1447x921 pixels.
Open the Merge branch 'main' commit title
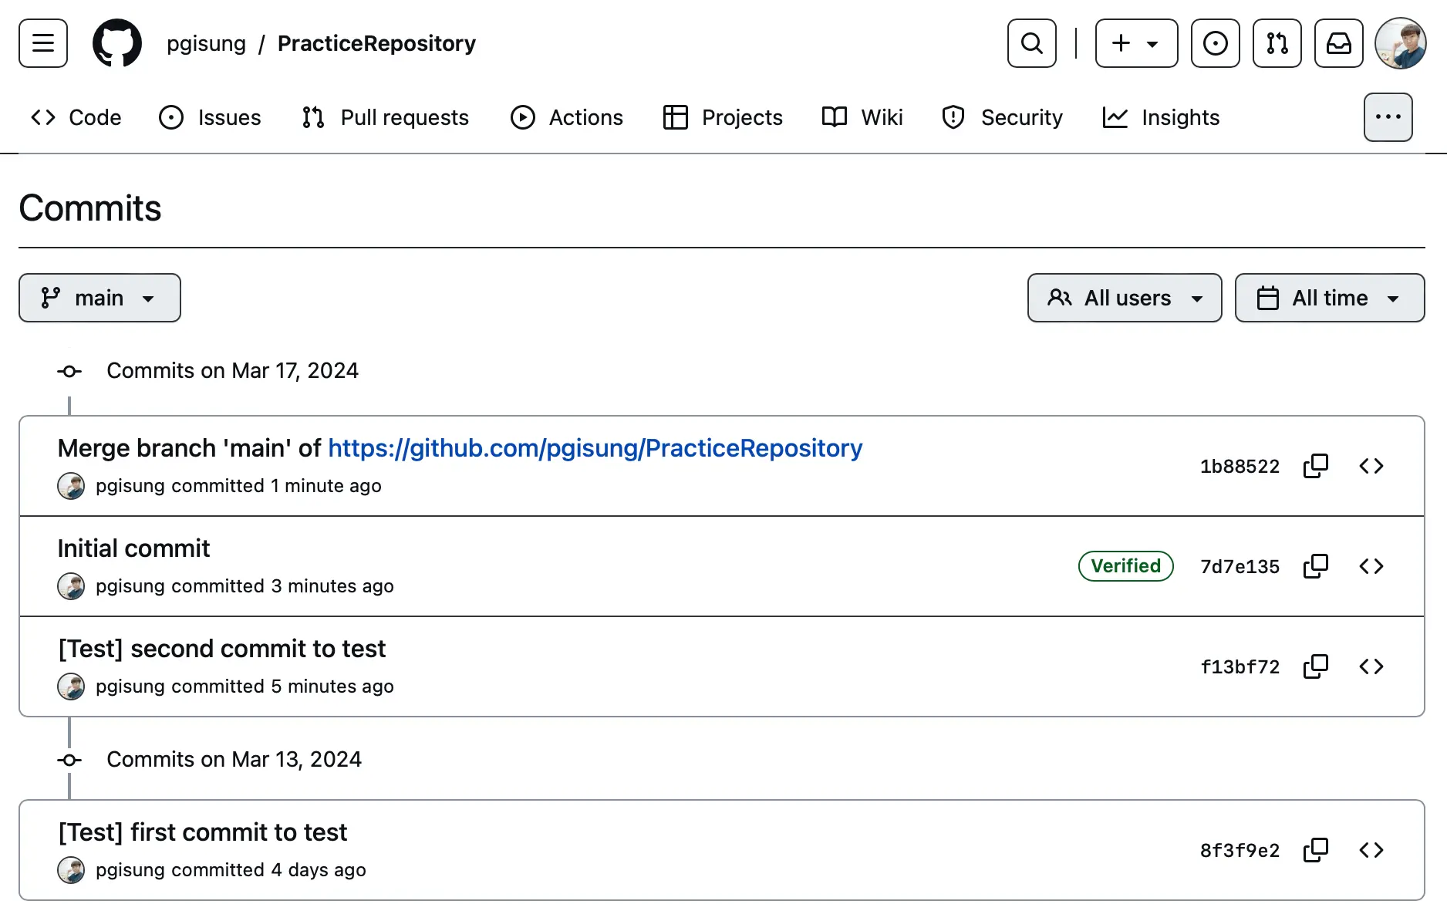pos(189,448)
